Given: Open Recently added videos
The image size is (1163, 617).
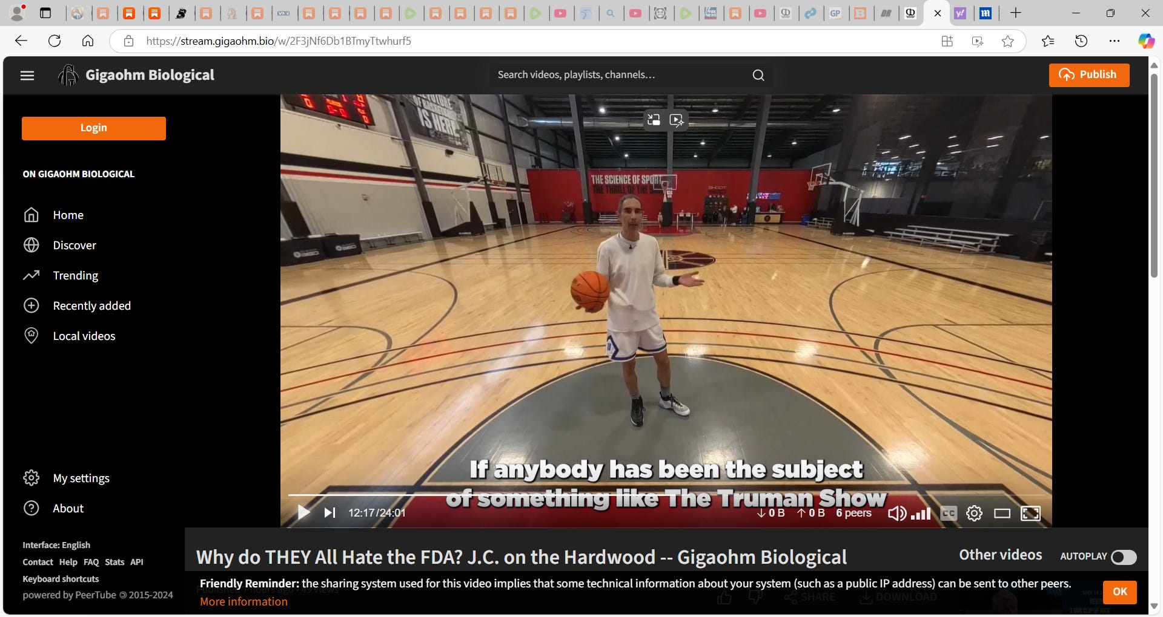Looking at the screenshot, I should 91,306.
